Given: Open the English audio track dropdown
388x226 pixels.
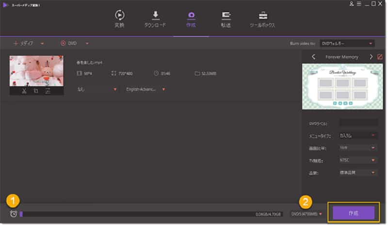Looking at the screenshot, I should [x=145, y=89].
